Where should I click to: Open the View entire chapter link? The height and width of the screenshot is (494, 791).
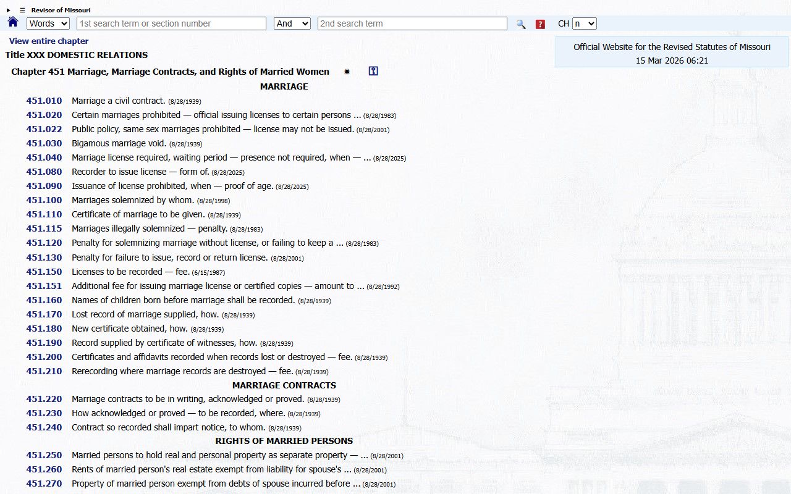[49, 41]
